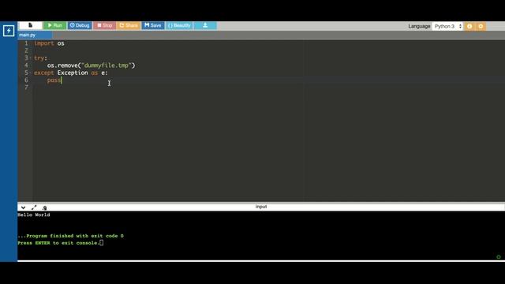Fold the except block at line 5
The width and height of the screenshot is (505, 284).
click(x=31, y=73)
